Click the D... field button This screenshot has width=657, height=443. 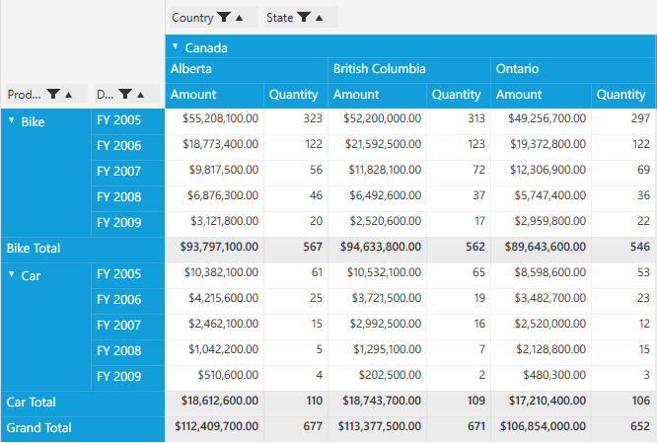click(126, 94)
